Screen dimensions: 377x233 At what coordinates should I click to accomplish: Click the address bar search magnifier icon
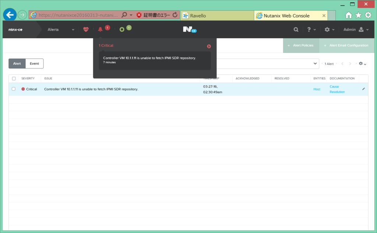pyautogui.click(x=124, y=15)
